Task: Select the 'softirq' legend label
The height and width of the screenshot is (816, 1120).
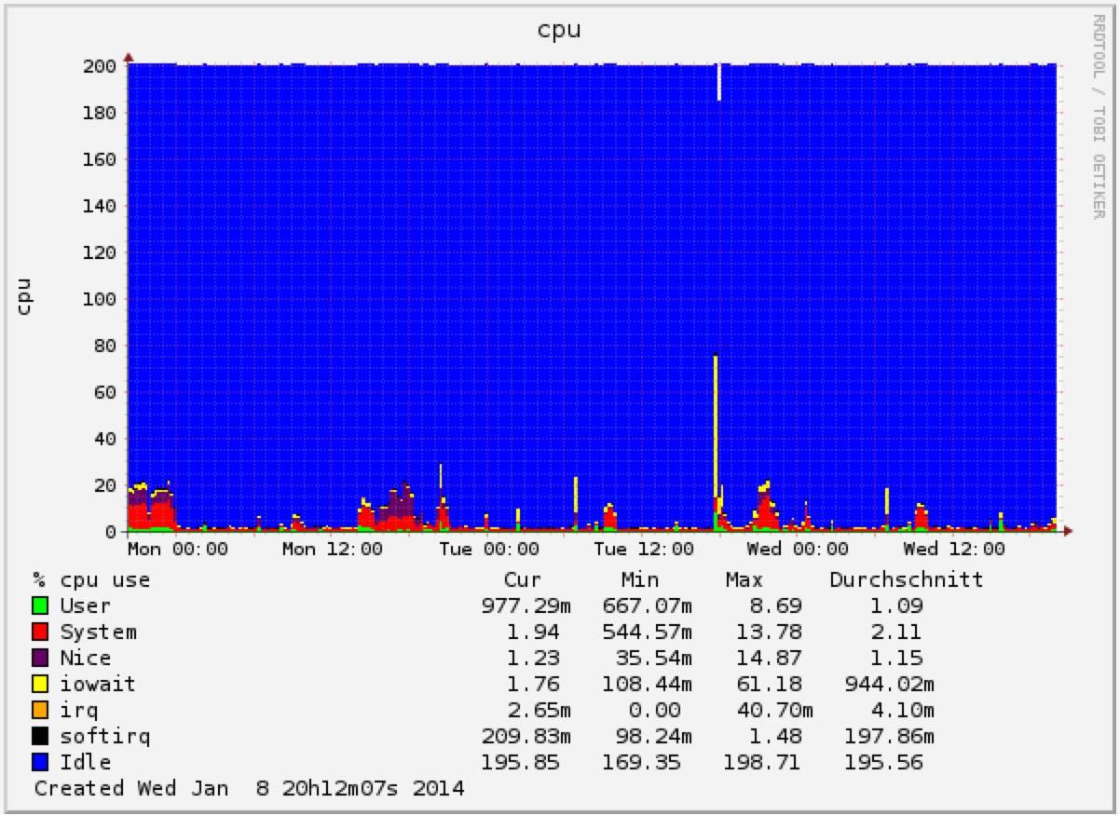Action: tap(105, 737)
